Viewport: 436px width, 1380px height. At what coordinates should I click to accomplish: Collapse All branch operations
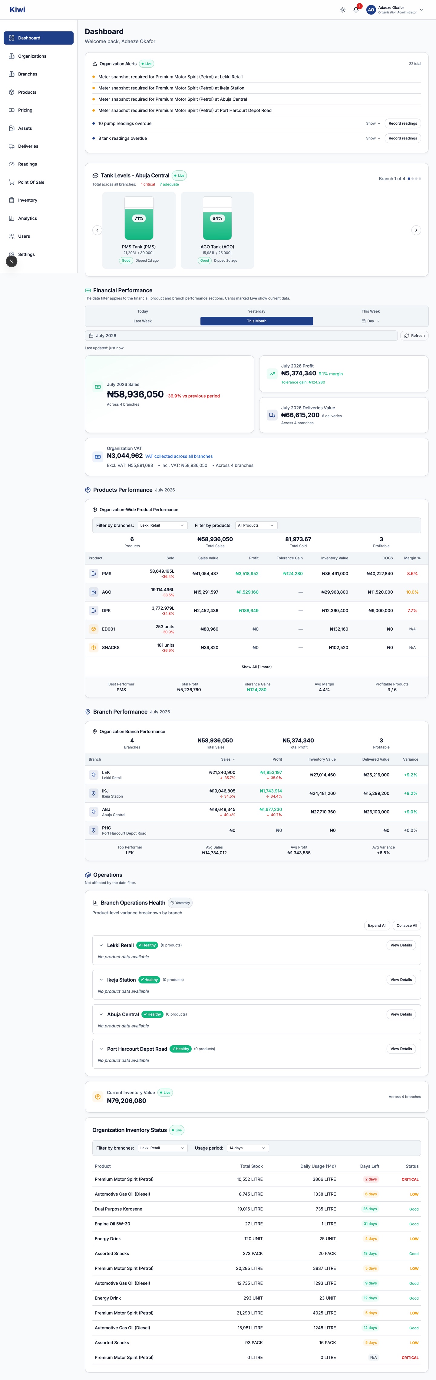[407, 925]
